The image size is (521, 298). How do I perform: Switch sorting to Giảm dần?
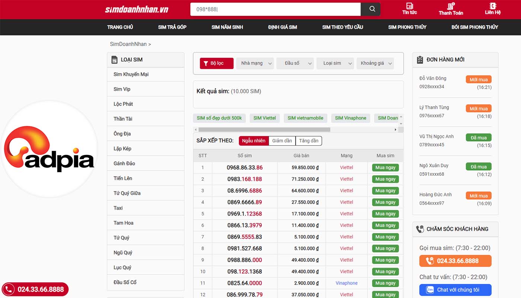pos(282,141)
